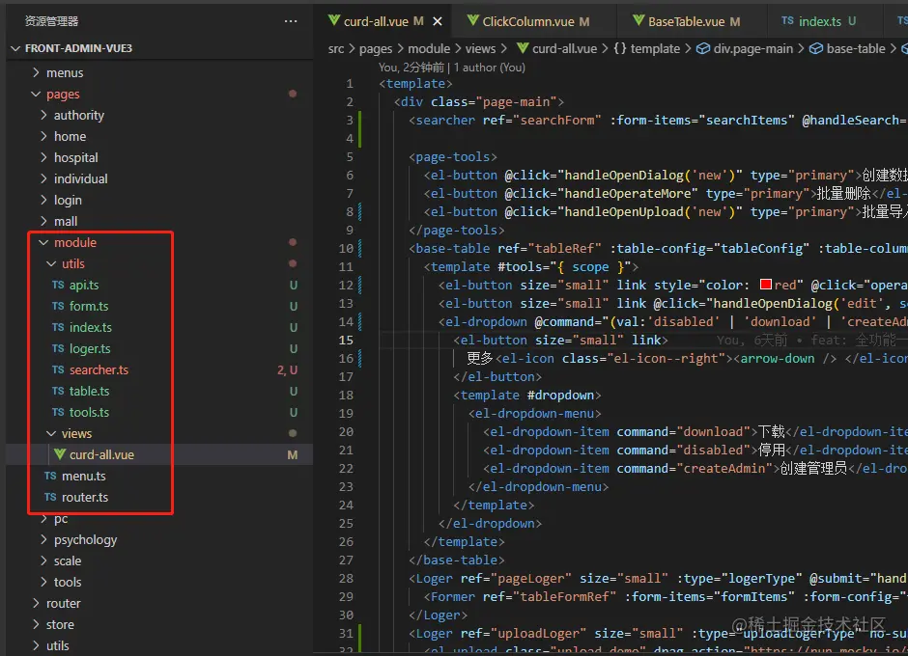
Task: Click the pageLoger ref value on line 28
Action: 532,578
